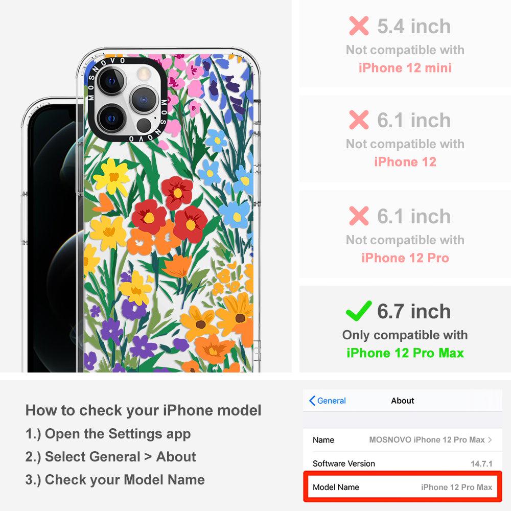Click MOSNOVO iPhone 12 Pro Max name value

point(427,439)
